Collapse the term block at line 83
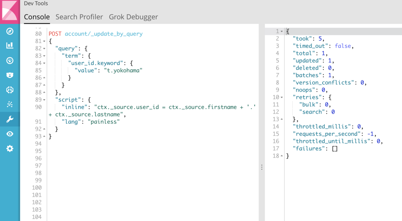The image size is (402, 221). coord(44,56)
